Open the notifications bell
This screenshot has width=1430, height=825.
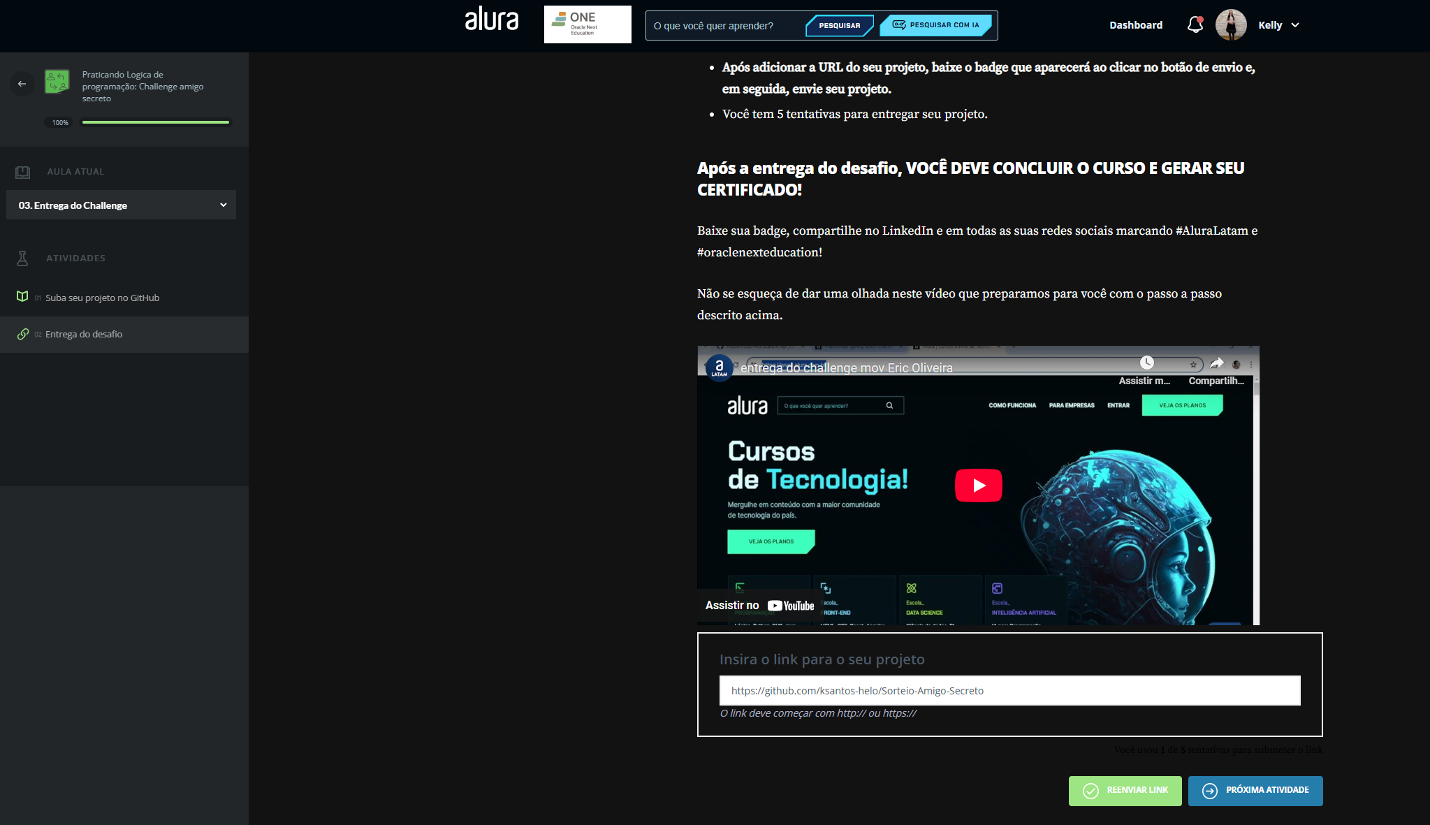point(1195,25)
